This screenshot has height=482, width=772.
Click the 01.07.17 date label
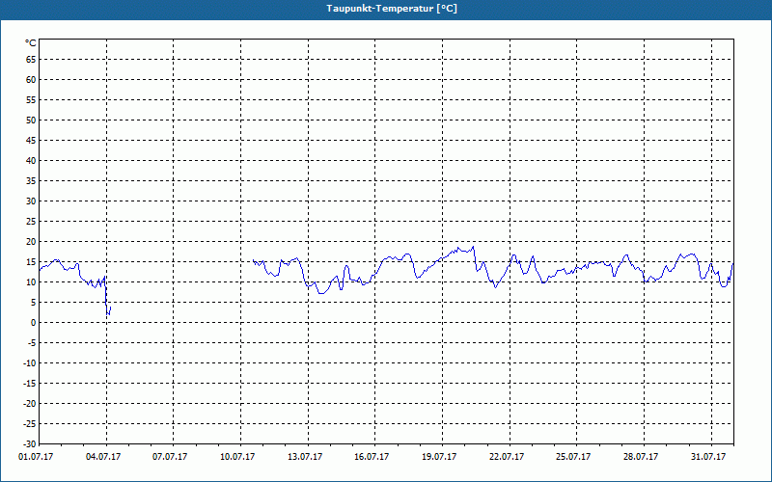click(36, 457)
